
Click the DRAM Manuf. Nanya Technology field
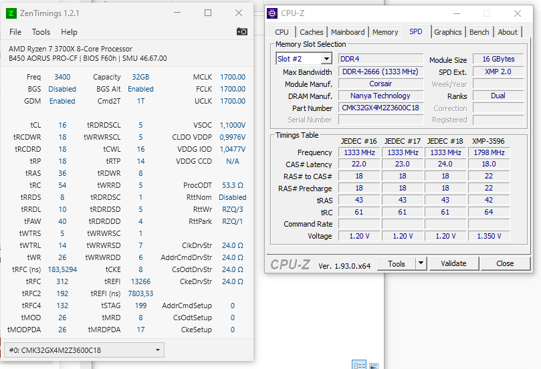pyautogui.click(x=381, y=96)
